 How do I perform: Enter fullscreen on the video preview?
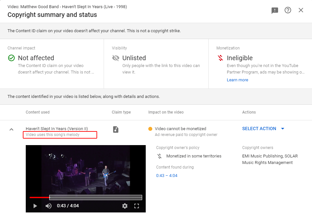coord(137,206)
